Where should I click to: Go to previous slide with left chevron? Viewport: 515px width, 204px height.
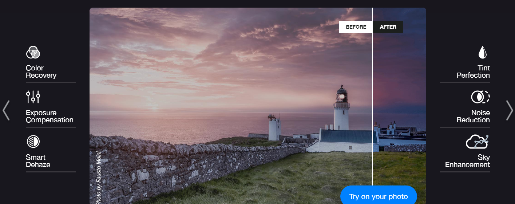coord(6,110)
